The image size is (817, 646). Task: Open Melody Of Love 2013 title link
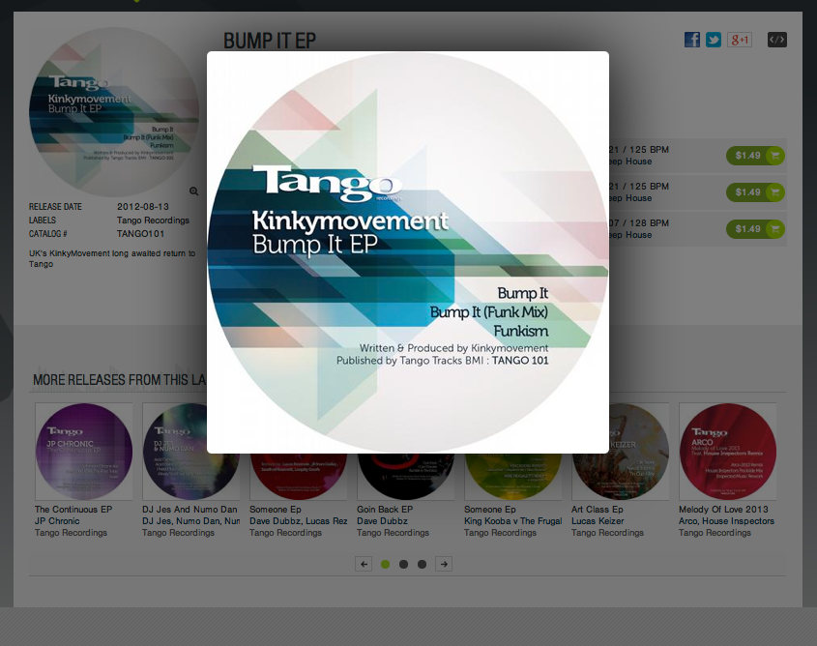[x=723, y=510]
